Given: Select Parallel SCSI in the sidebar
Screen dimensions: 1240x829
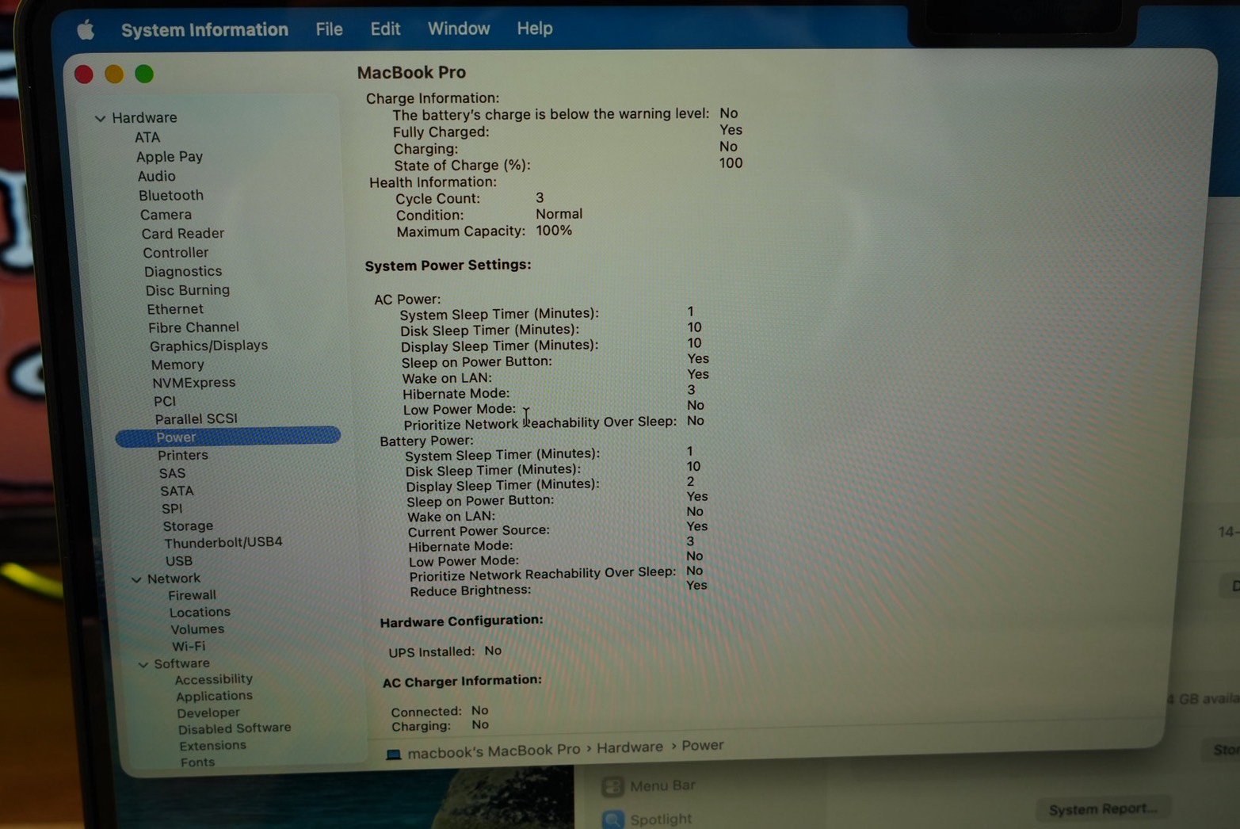Looking at the screenshot, I should [196, 418].
